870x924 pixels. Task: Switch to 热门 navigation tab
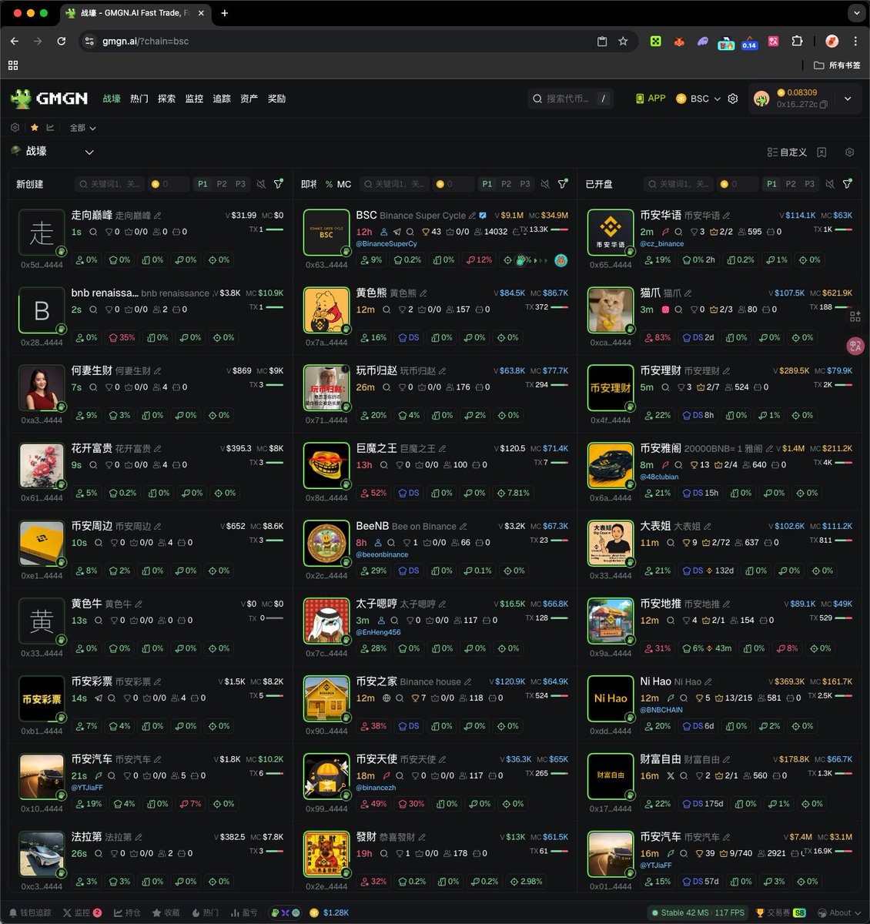[x=139, y=99]
